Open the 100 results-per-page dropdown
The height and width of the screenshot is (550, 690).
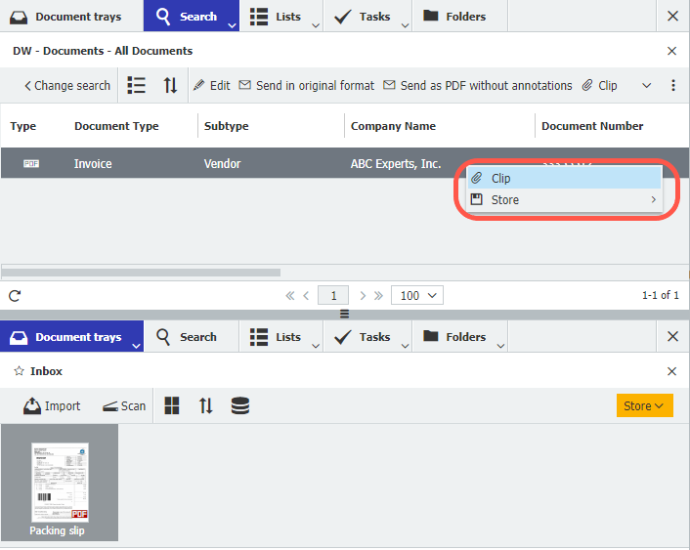click(416, 295)
